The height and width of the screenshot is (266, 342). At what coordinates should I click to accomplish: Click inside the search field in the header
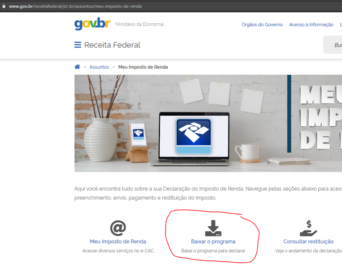point(334,45)
